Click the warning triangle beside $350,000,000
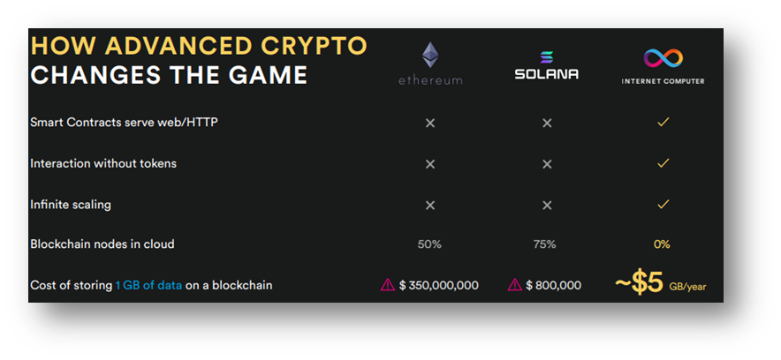The width and height of the screenshot is (781, 360). coord(388,285)
